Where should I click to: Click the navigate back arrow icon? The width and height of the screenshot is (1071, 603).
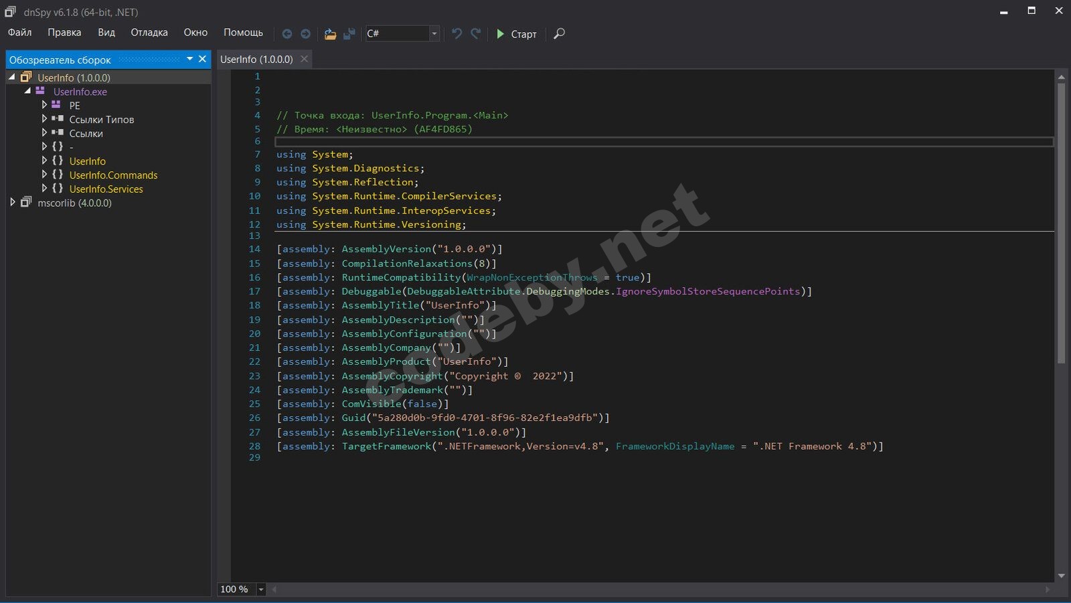pyautogui.click(x=287, y=33)
